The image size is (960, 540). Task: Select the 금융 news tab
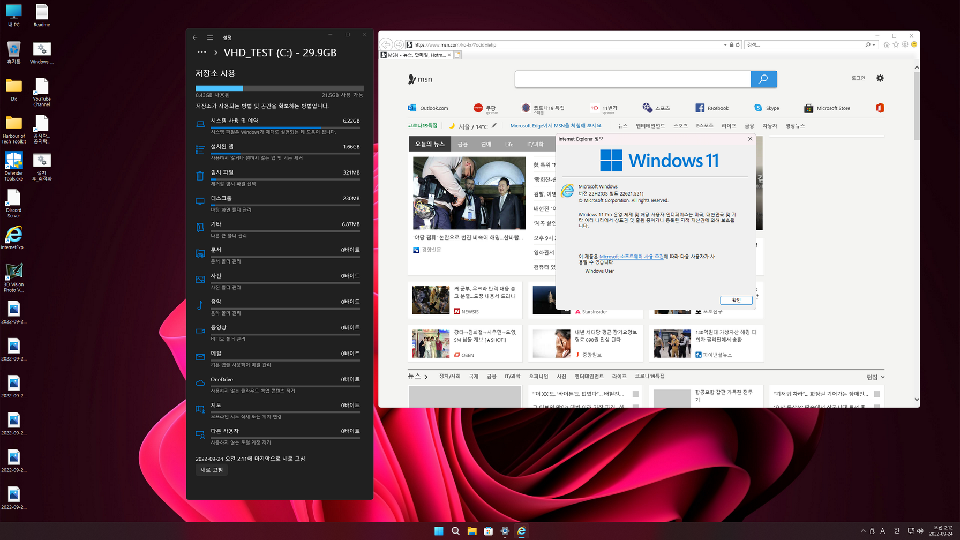(462, 144)
